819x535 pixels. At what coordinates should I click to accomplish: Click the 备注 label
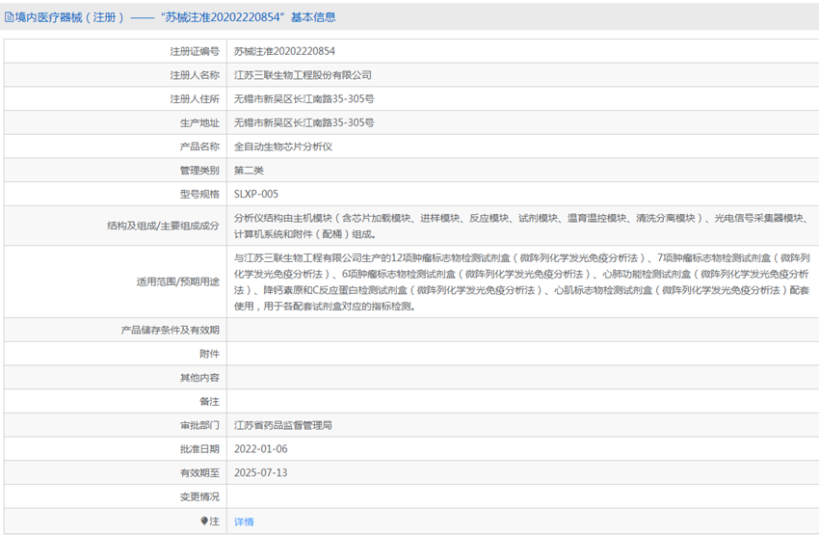[209, 401]
